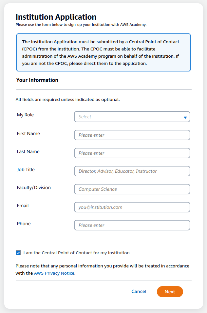Click into the Last Name text box
The height and width of the screenshot is (313, 207).
coord(132,153)
